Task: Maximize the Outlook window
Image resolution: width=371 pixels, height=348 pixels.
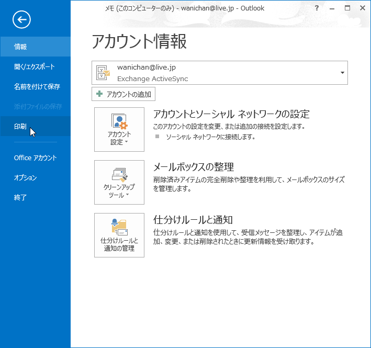Action: [347, 8]
